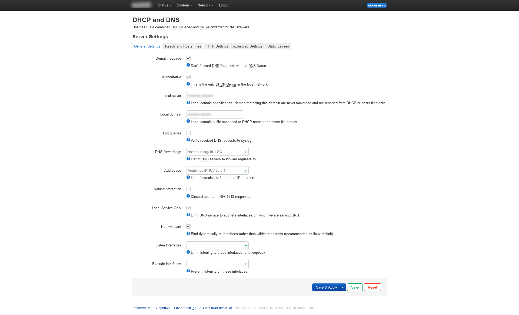Click the plus icon beside Addresses field
The height and width of the screenshot is (315, 519).
coord(245,171)
